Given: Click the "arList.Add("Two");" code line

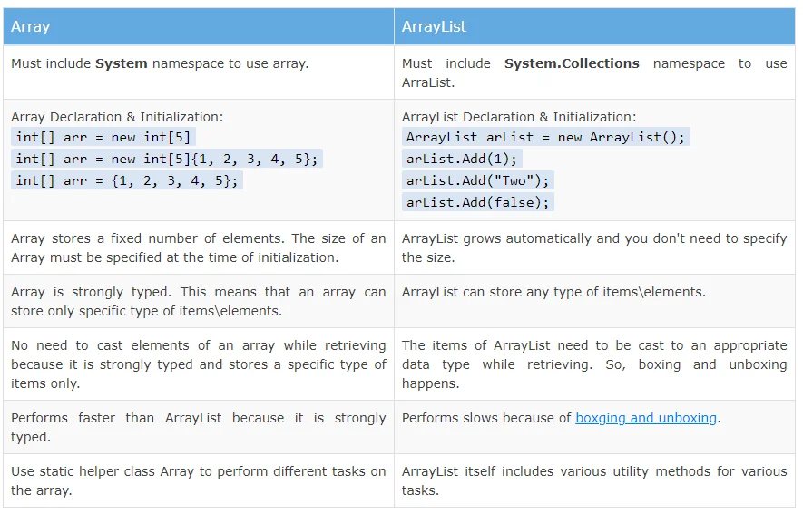Looking at the screenshot, I should tap(478, 180).
